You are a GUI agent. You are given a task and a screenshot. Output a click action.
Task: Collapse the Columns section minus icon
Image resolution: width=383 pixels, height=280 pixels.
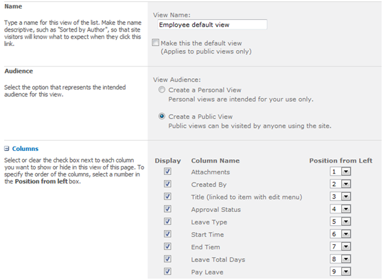coord(7,148)
